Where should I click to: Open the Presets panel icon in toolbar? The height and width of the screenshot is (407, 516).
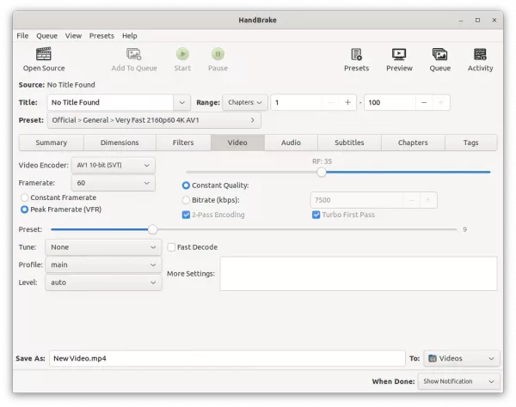(356, 54)
